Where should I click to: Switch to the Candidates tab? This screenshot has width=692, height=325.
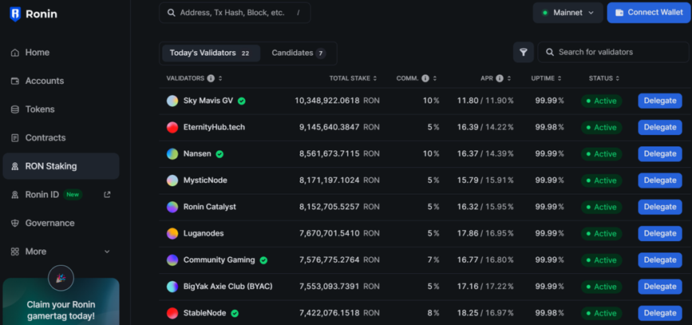(298, 53)
